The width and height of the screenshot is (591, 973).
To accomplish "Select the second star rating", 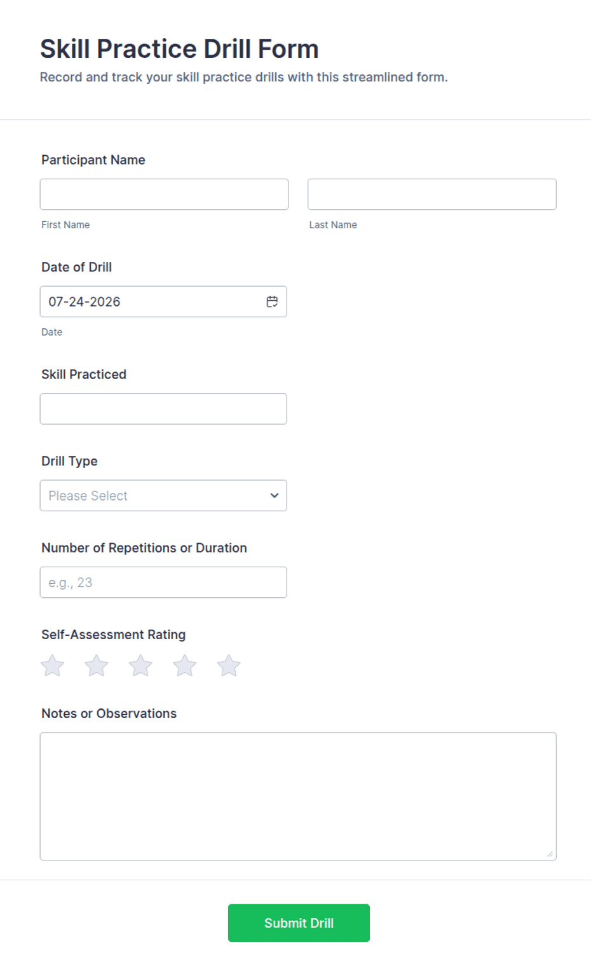I will tap(97, 666).
